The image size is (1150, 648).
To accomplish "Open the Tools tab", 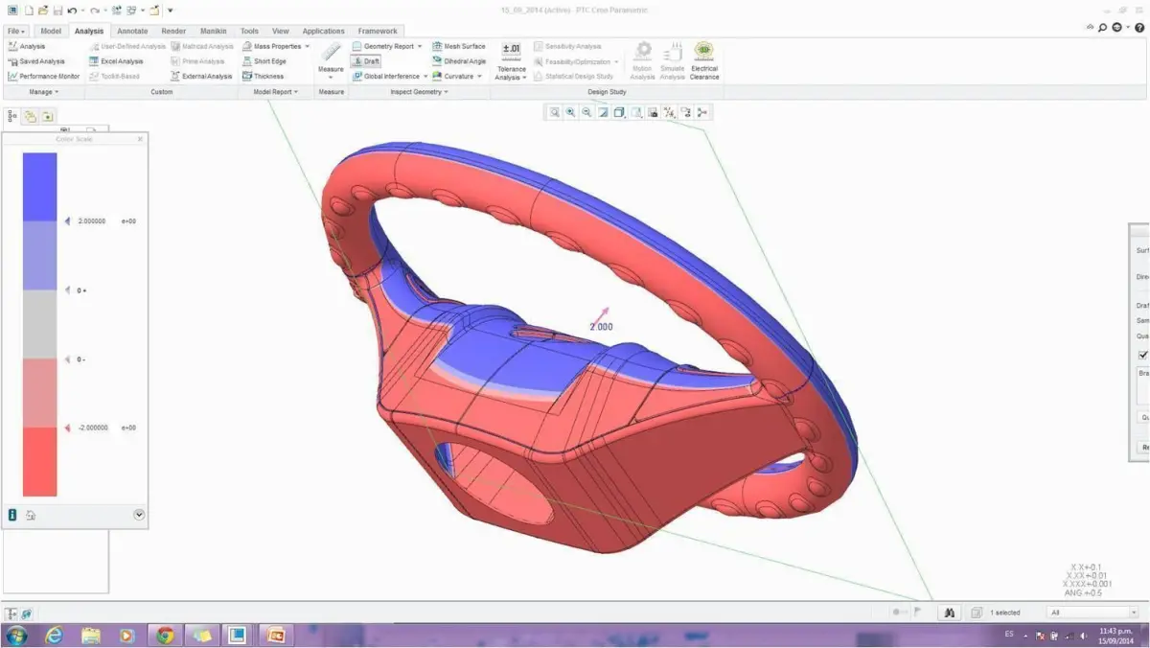I will (x=249, y=31).
